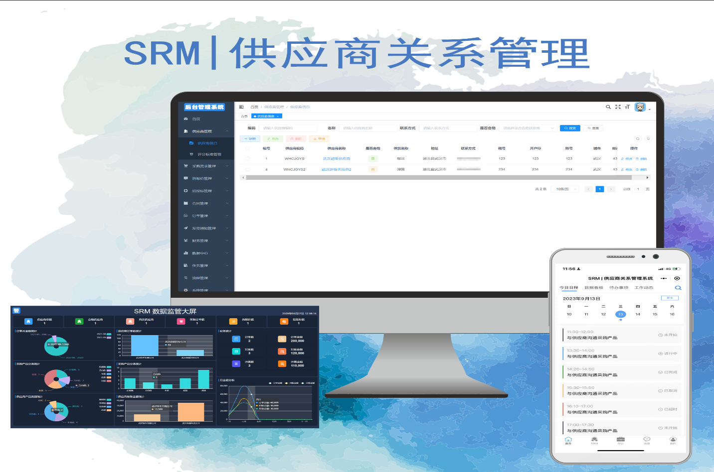714x472 pixels.
Task: Click the 新增 button above the table
Action: point(250,139)
